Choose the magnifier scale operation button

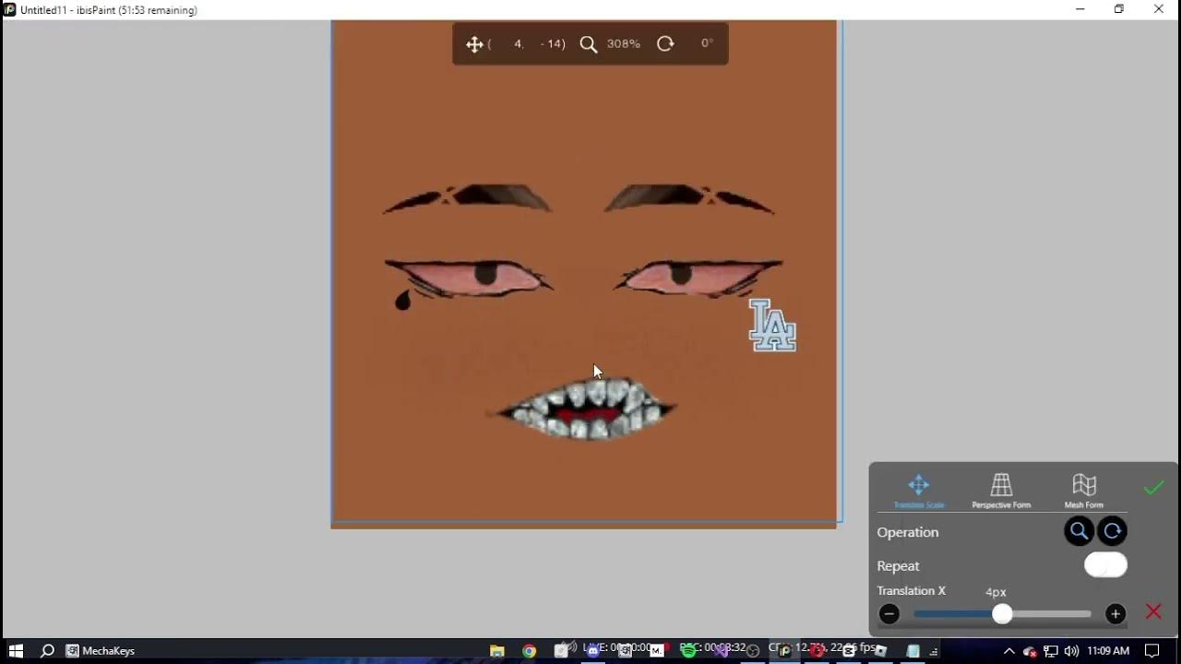tap(1079, 531)
